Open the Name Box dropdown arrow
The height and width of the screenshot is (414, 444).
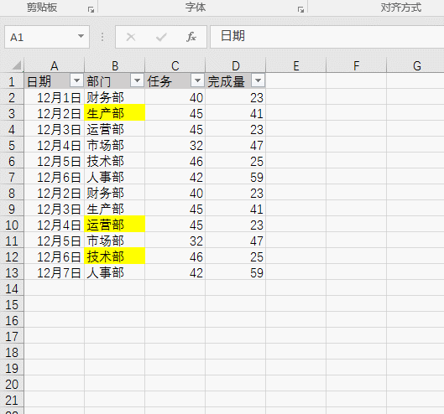pos(81,36)
